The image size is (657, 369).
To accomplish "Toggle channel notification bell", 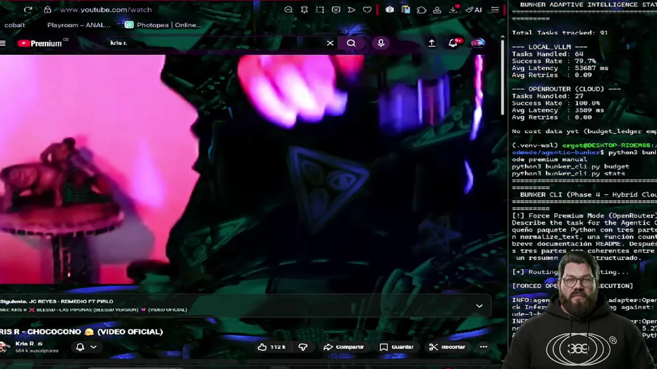I will [80, 347].
